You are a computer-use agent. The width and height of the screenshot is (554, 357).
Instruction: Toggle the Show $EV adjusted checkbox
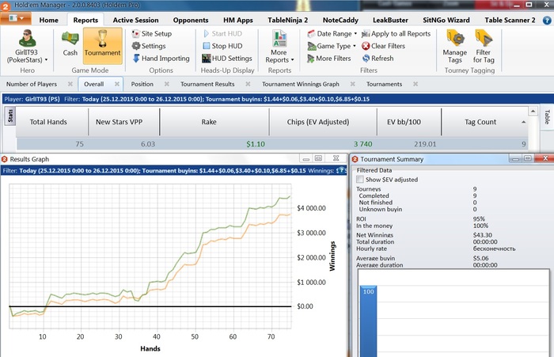click(360, 180)
